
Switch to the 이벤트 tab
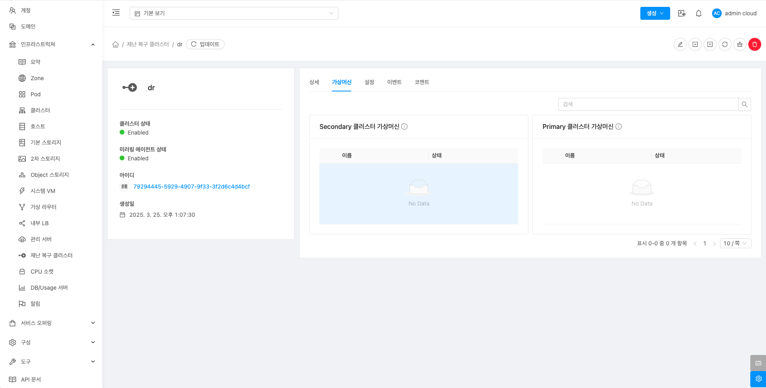[394, 82]
